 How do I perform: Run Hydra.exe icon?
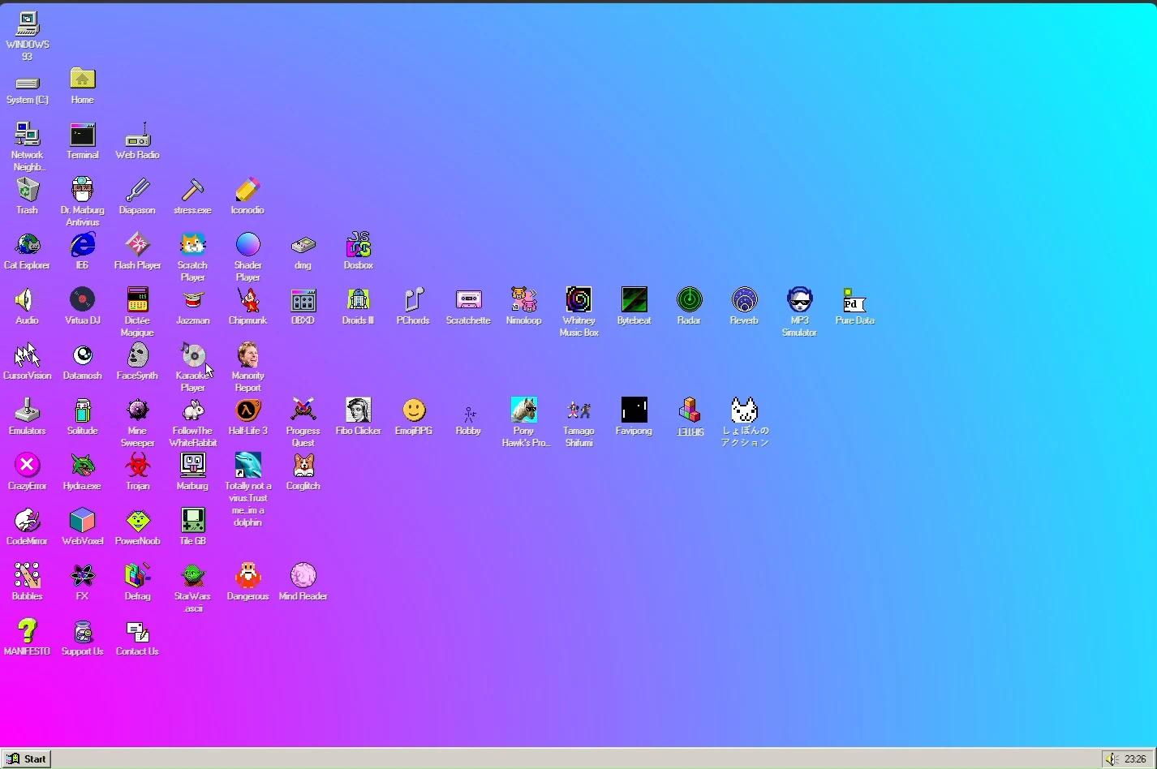click(82, 466)
